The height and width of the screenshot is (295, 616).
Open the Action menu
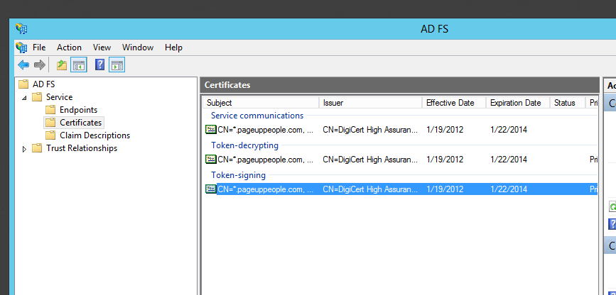click(x=69, y=48)
